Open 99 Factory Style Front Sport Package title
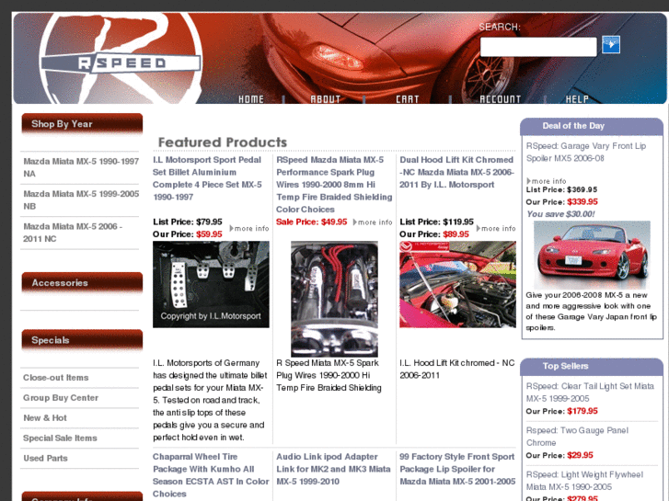Image resolution: width=669 pixels, height=501 pixels. click(x=457, y=469)
